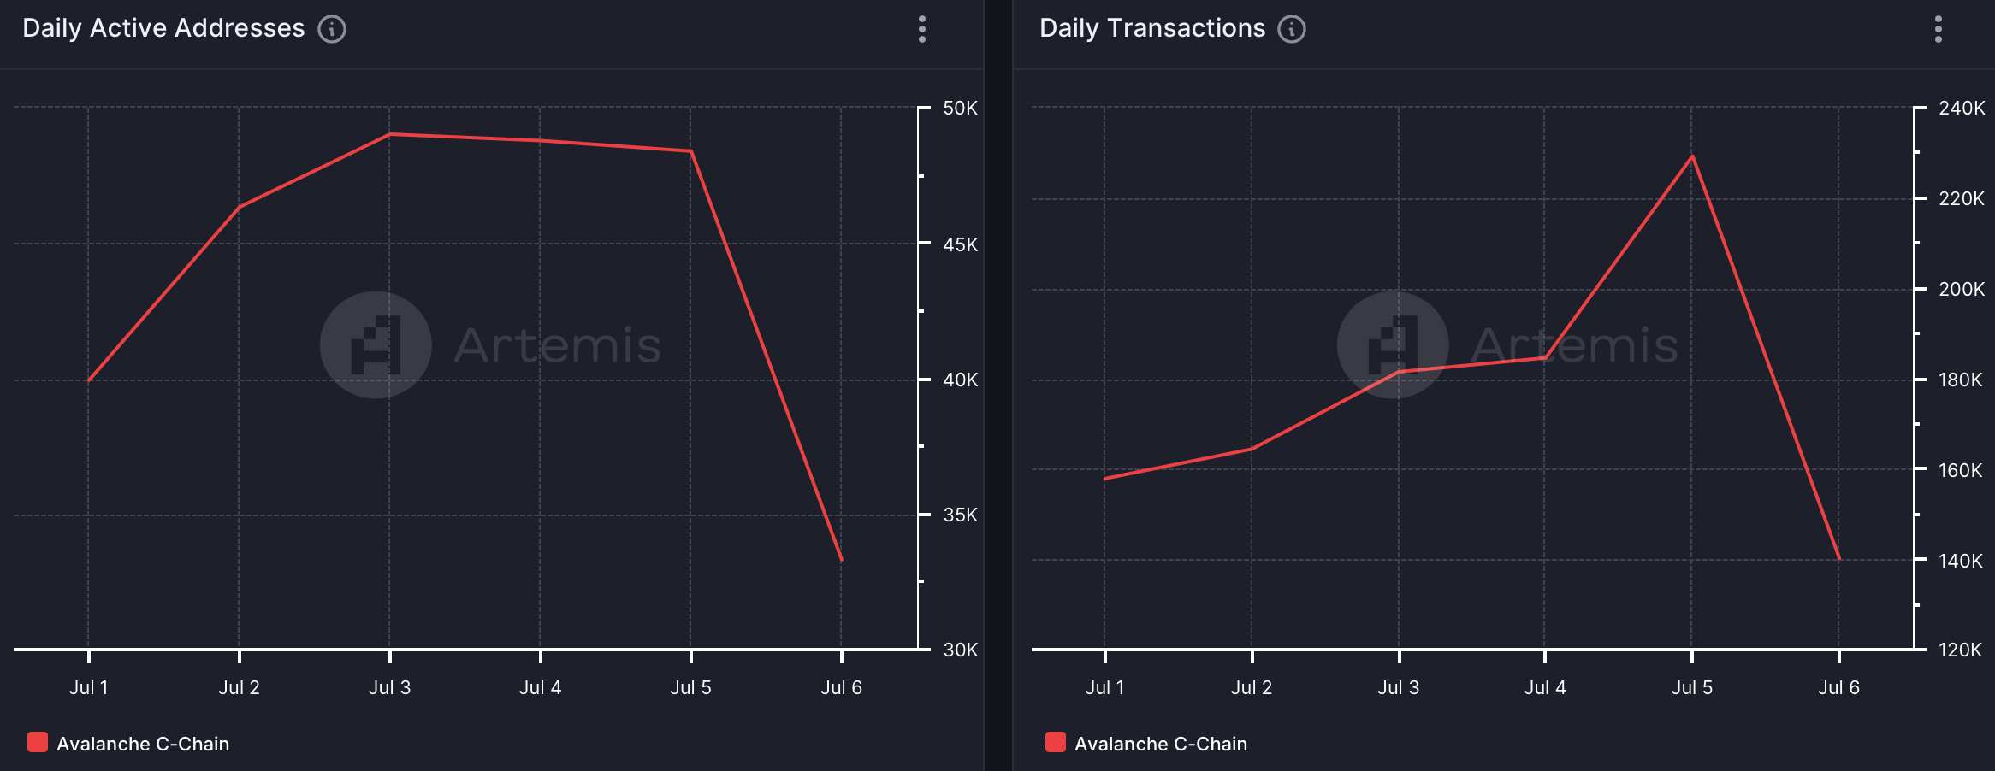
Task: Click info icon beside Daily Active Addresses
Action: click(x=332, y=29)
